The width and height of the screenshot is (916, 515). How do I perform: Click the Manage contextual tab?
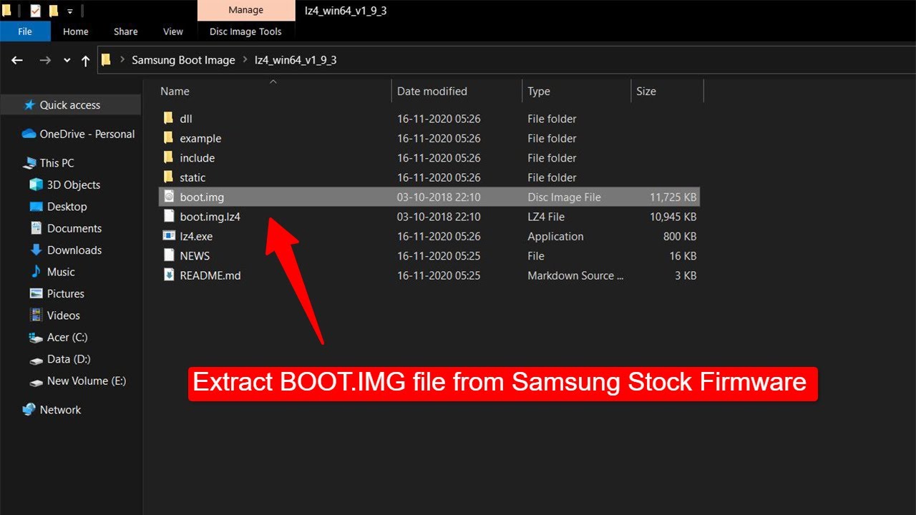point(245,10)
